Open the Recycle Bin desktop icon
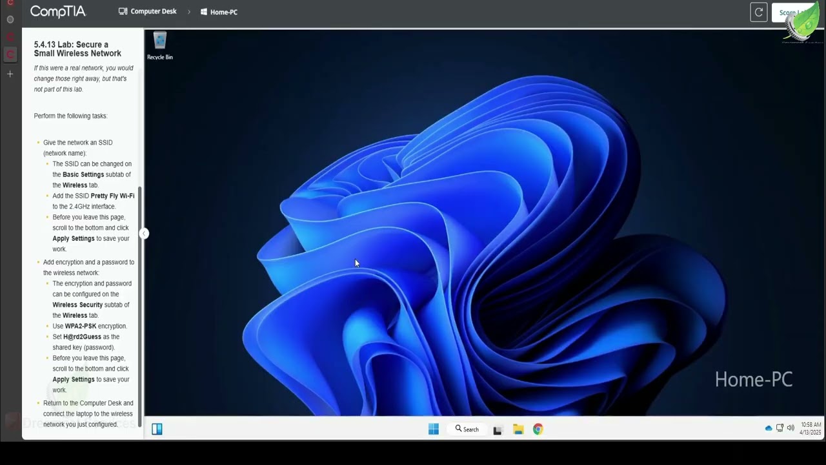Screen dimensions: 826x465 tap(159, 46)
